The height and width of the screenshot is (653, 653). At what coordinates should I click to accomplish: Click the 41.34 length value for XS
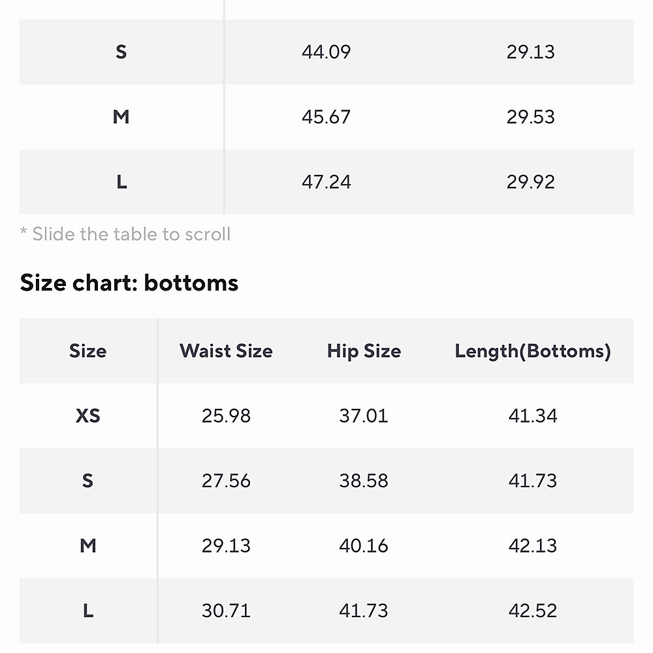tap(533, 415)
